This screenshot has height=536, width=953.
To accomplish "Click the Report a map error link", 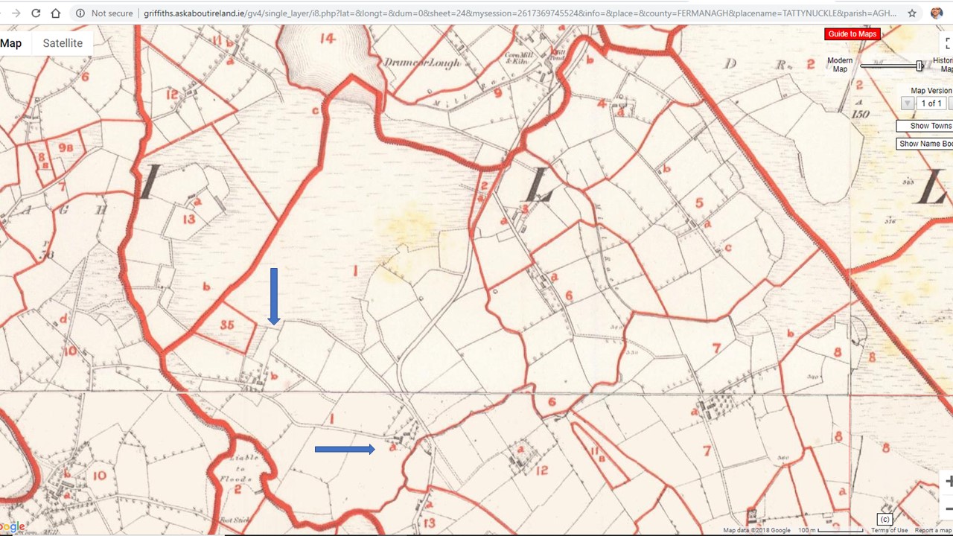I will pyautogui.click(x=932, y=530).
